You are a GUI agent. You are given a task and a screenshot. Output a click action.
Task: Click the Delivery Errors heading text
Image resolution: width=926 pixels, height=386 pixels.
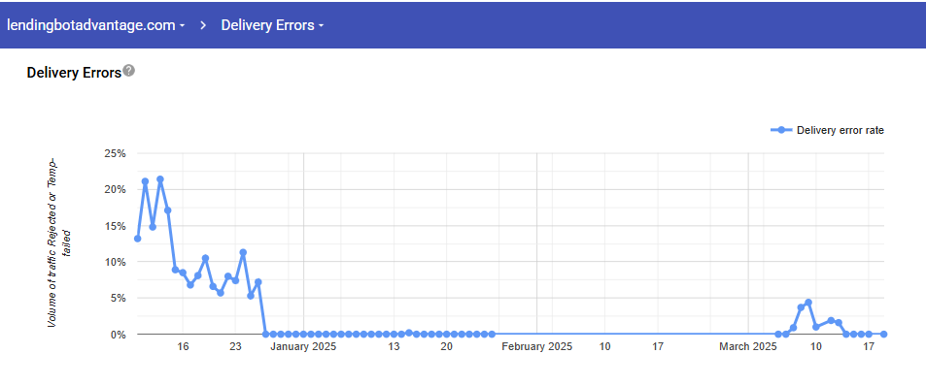click(74, 73)
